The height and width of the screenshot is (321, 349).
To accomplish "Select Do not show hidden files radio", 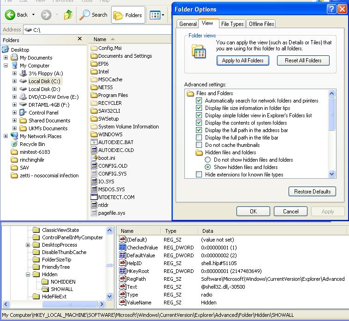I will point(207,160).
